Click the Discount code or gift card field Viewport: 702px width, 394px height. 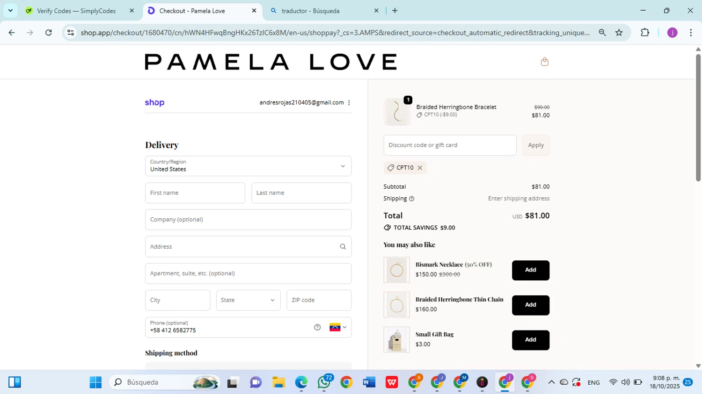tap(450, 145)
